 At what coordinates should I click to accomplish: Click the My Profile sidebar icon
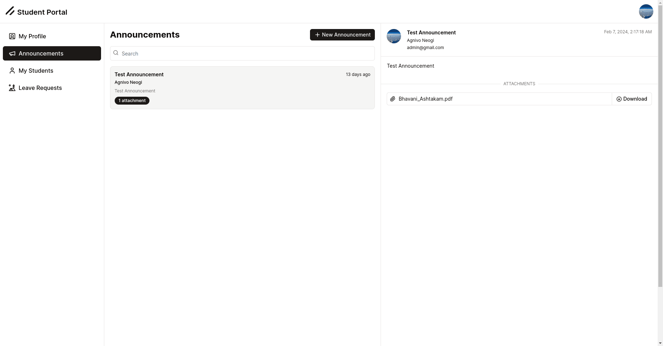click(12, 36)
